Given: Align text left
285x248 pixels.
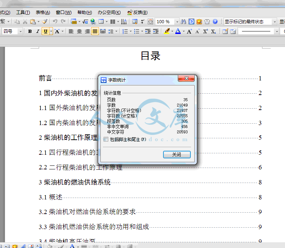Looking at the screenshot, I should click(x=71, y=31).
